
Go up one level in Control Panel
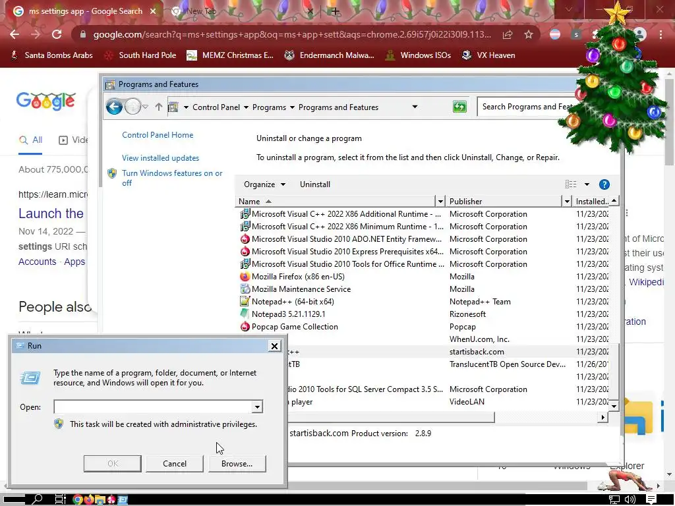(158, 107)
